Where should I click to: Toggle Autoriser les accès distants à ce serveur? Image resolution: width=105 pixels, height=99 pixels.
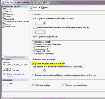click(x=33, y=64)
